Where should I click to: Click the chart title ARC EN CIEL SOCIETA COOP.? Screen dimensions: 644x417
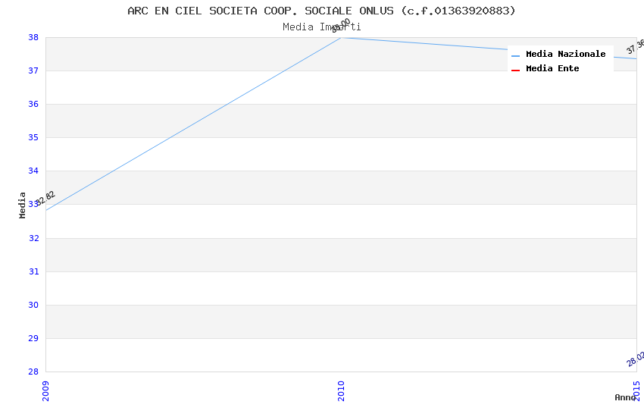[x=321, y=11]
